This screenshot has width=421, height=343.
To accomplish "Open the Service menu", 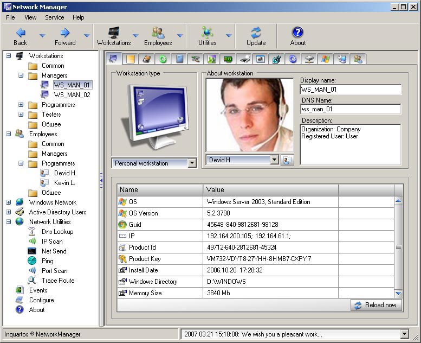I will pos(55,17).
